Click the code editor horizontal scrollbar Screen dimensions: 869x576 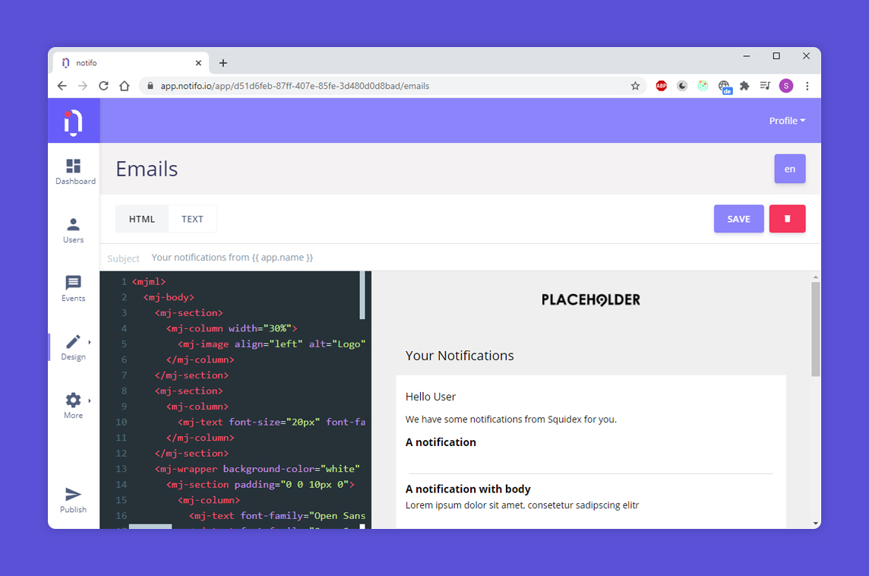coord(150,526)
